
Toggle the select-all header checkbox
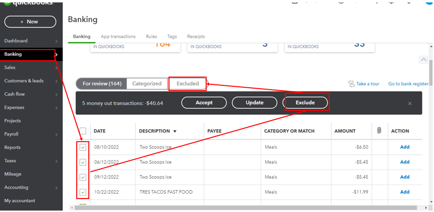point(83,131)
